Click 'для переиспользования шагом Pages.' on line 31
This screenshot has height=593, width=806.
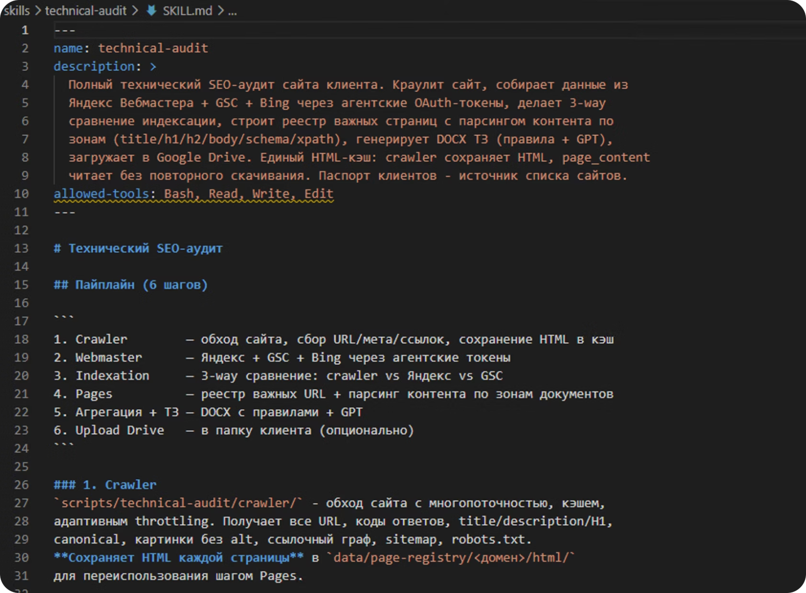click(x=179, y=575)
